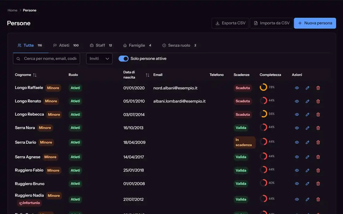The width and height of the screenshot is (343, 214).
Task: Sort by Data di nascita arrows
Action: pyautogui.click(x=147, y=75)
